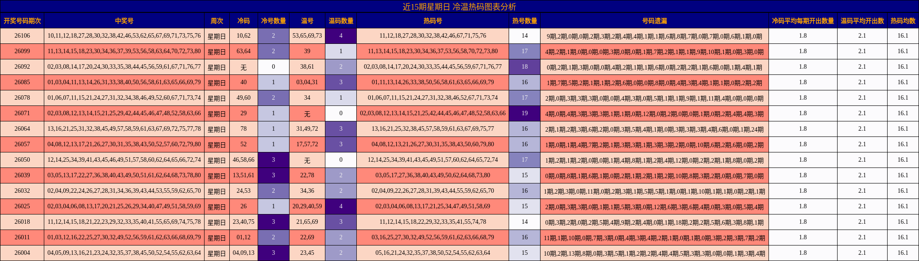
Task: Click the 周次 column header
Action: 217,21
